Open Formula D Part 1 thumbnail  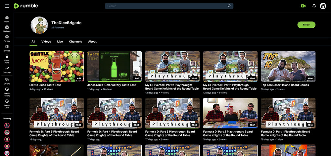pyautogui.click(x=288, y=113)
